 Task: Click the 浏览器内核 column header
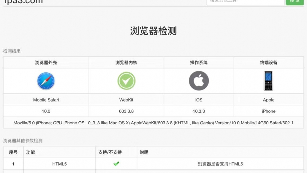(x=126, y=62)
